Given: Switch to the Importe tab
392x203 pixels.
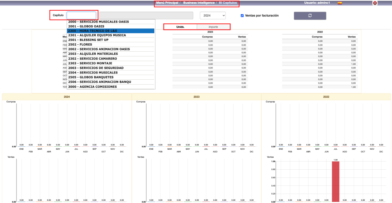Looking at the screenshot, I should click(213, 27).
